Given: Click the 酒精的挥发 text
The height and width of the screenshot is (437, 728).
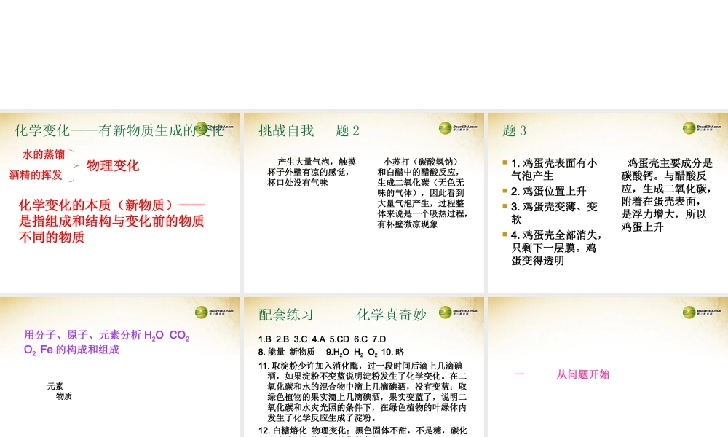Looking at the screenshot, I should 36,175.
